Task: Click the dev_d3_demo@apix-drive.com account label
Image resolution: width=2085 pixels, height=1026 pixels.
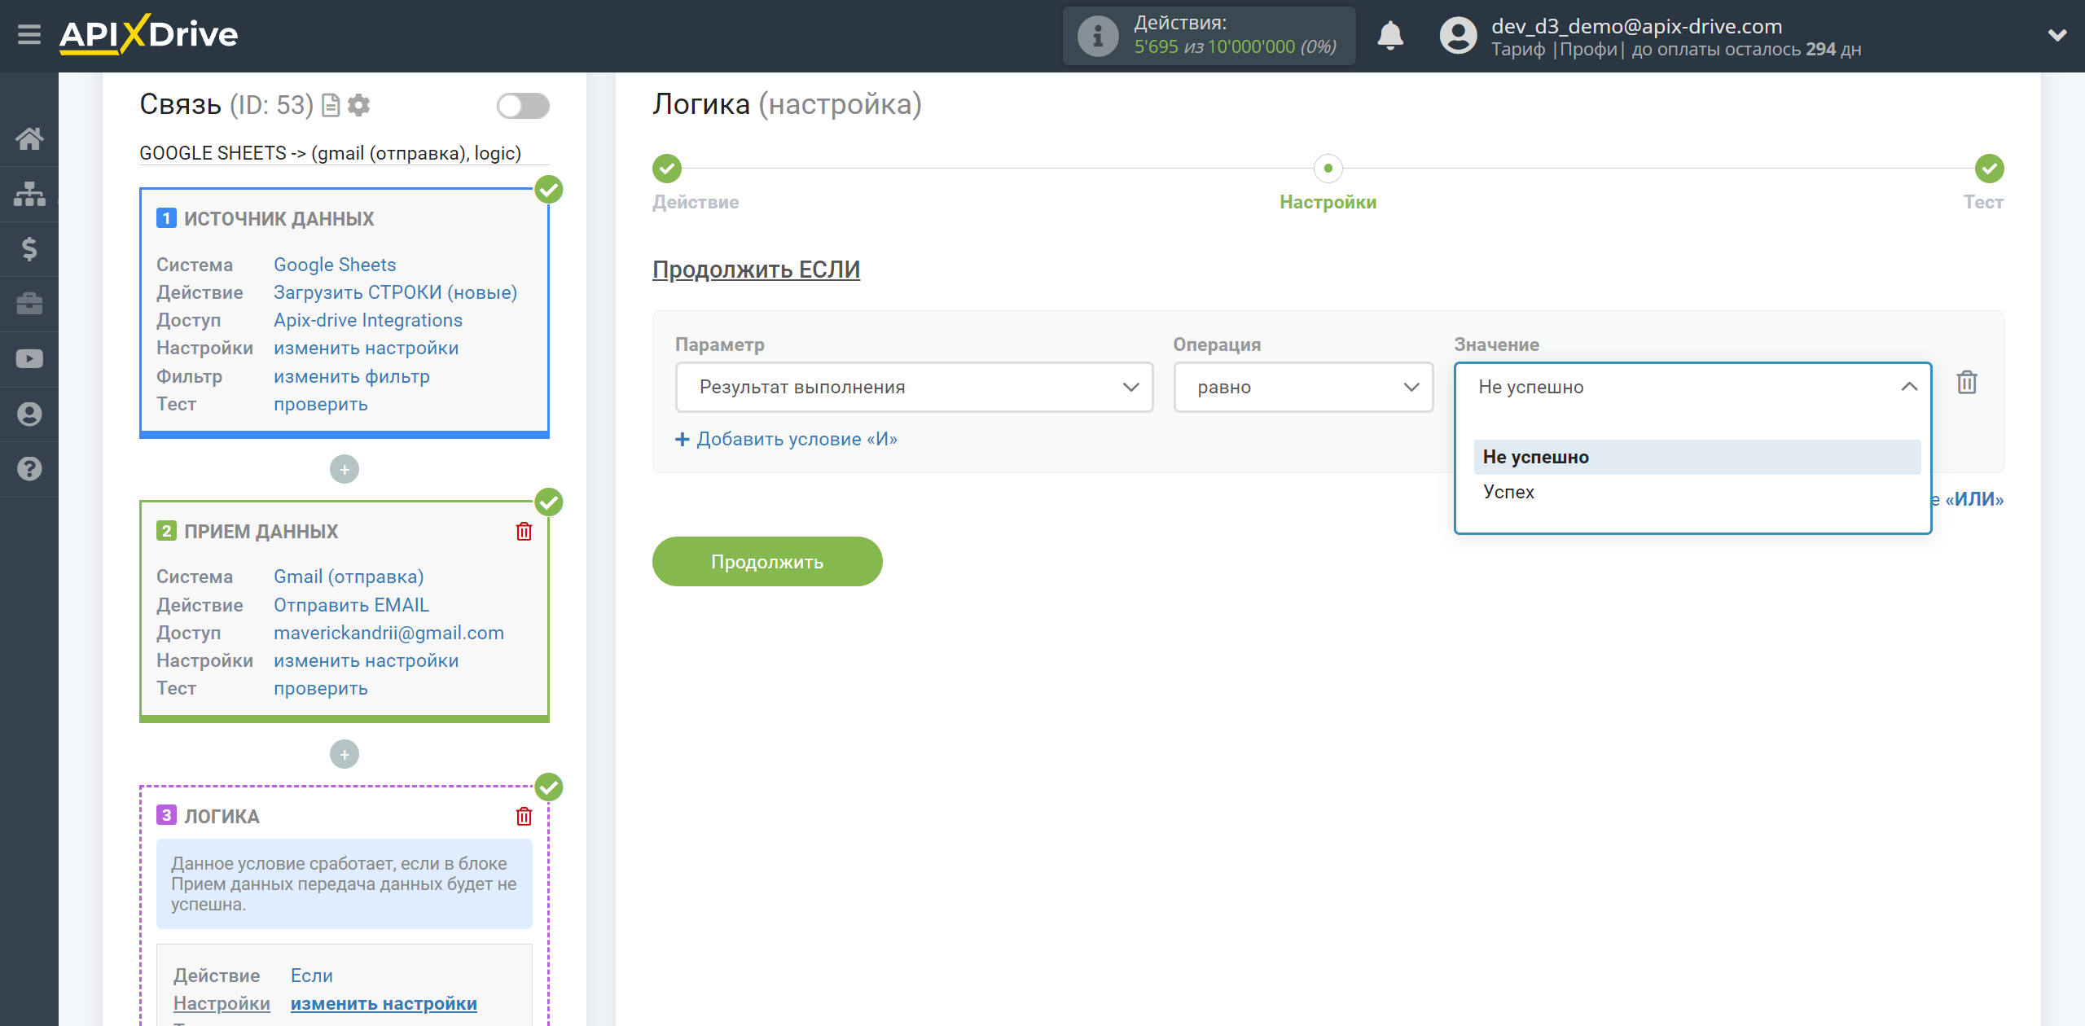Action: point(1636,26)
